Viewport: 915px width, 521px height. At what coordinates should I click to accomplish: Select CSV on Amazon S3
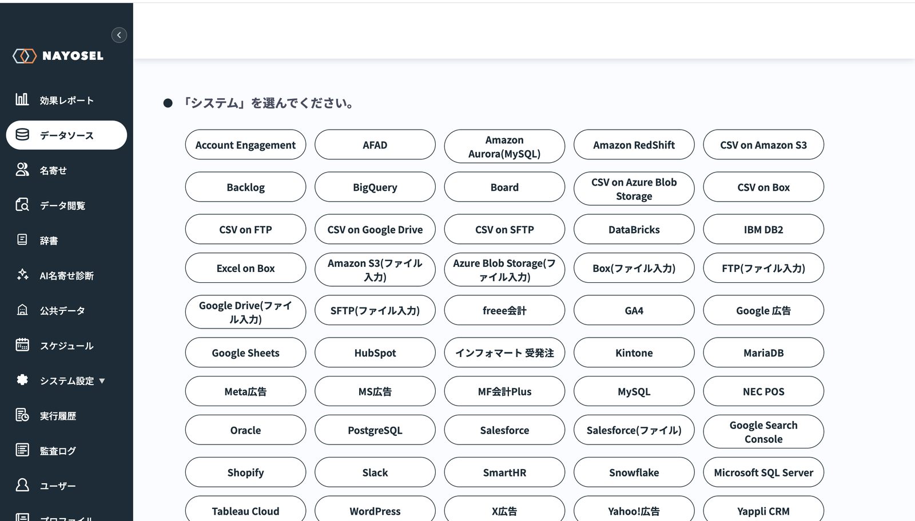pyautogui.click(x=763, y=145)
